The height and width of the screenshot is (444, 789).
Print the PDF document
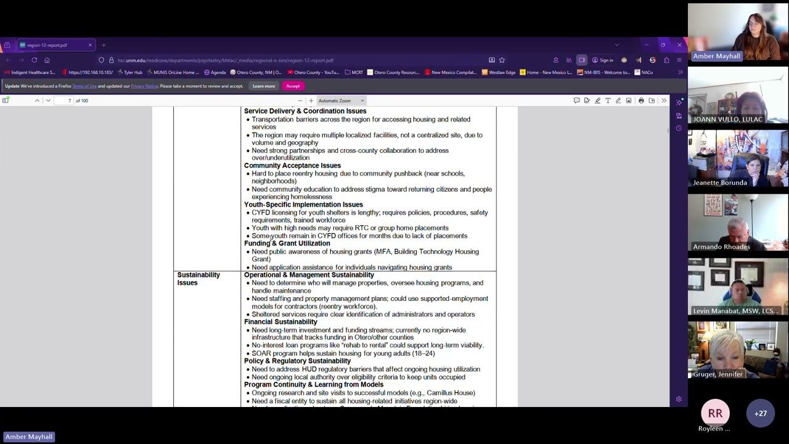pos(641,101)
